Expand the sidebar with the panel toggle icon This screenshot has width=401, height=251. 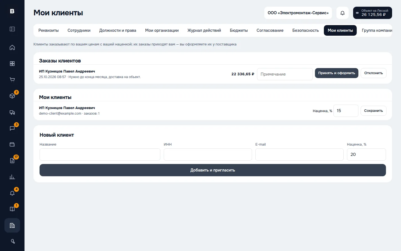(x=12, y=29)
